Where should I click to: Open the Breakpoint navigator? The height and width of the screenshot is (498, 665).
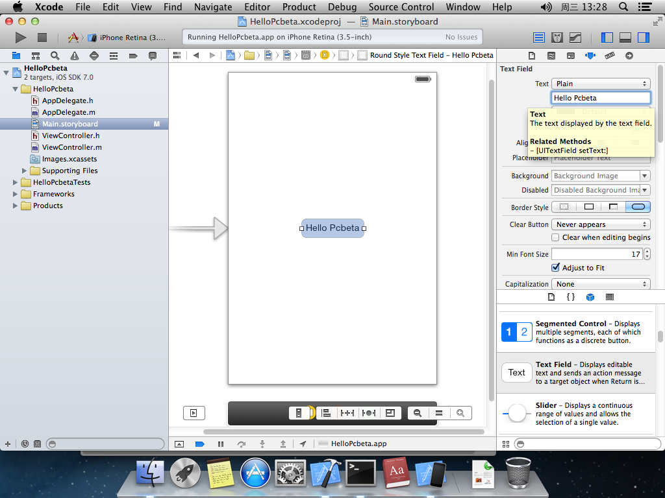coord(133,56)
